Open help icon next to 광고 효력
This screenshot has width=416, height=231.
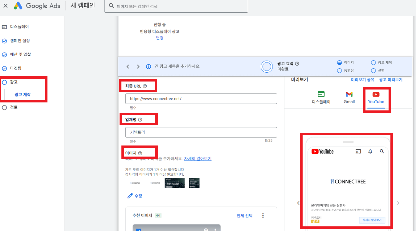[297, 64]
